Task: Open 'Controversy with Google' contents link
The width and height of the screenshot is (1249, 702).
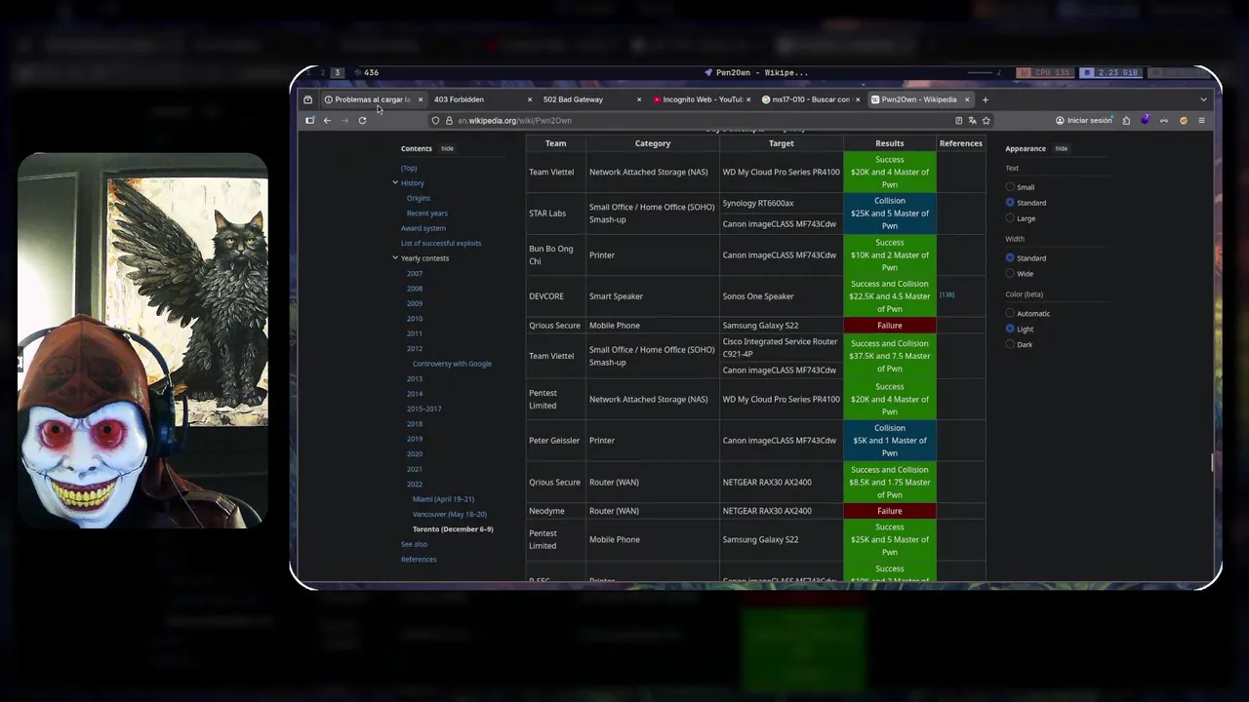Action: pos(452,364)
